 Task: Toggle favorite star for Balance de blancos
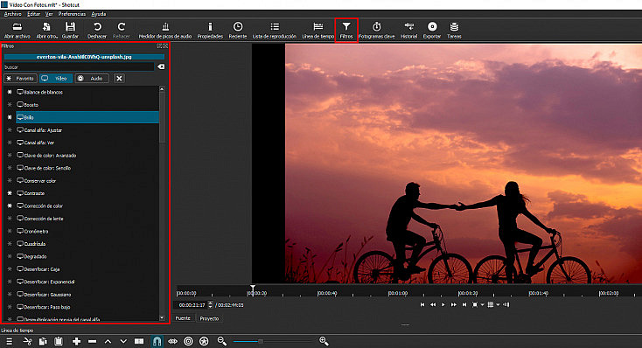[x=10, y=92]
